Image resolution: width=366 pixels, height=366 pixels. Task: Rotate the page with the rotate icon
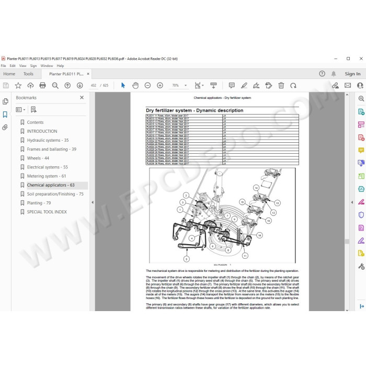pyautogui.click(x=293, y=85)
